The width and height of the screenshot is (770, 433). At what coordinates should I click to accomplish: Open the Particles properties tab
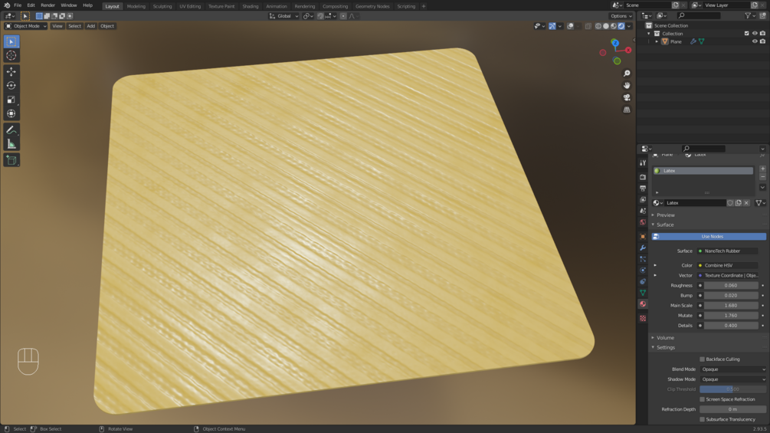tap(642, 259)
